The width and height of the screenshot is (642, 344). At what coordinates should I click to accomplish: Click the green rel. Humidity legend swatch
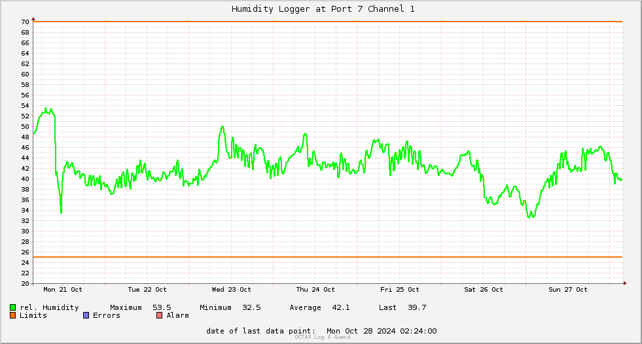[x=12, y=307]
